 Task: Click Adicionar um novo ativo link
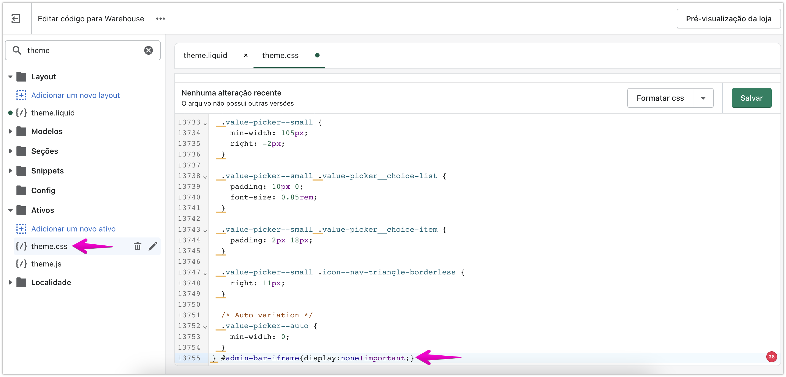coord(73,229)
